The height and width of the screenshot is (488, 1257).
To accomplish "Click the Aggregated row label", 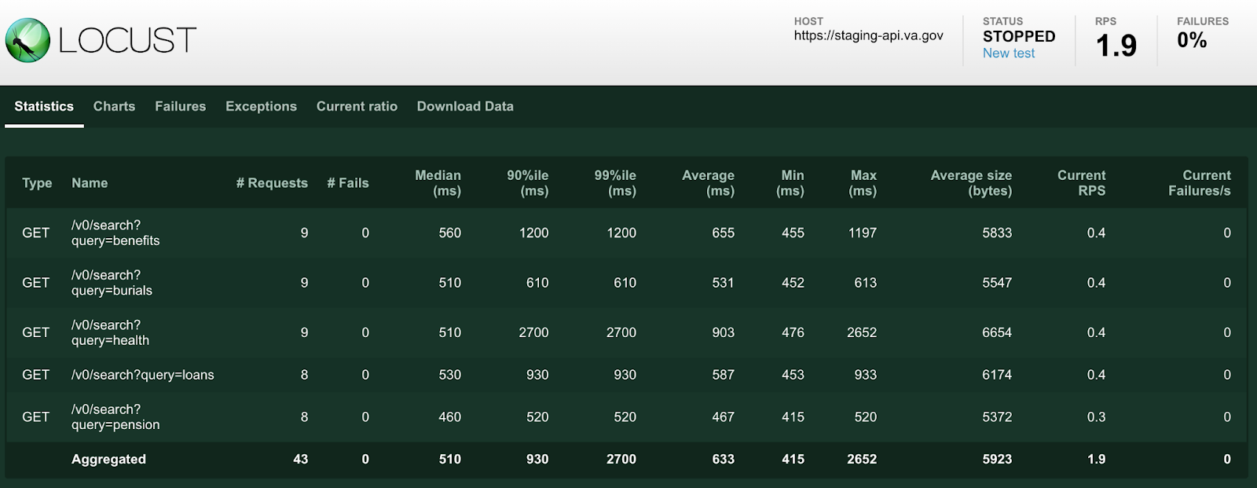I will (108, 460).
